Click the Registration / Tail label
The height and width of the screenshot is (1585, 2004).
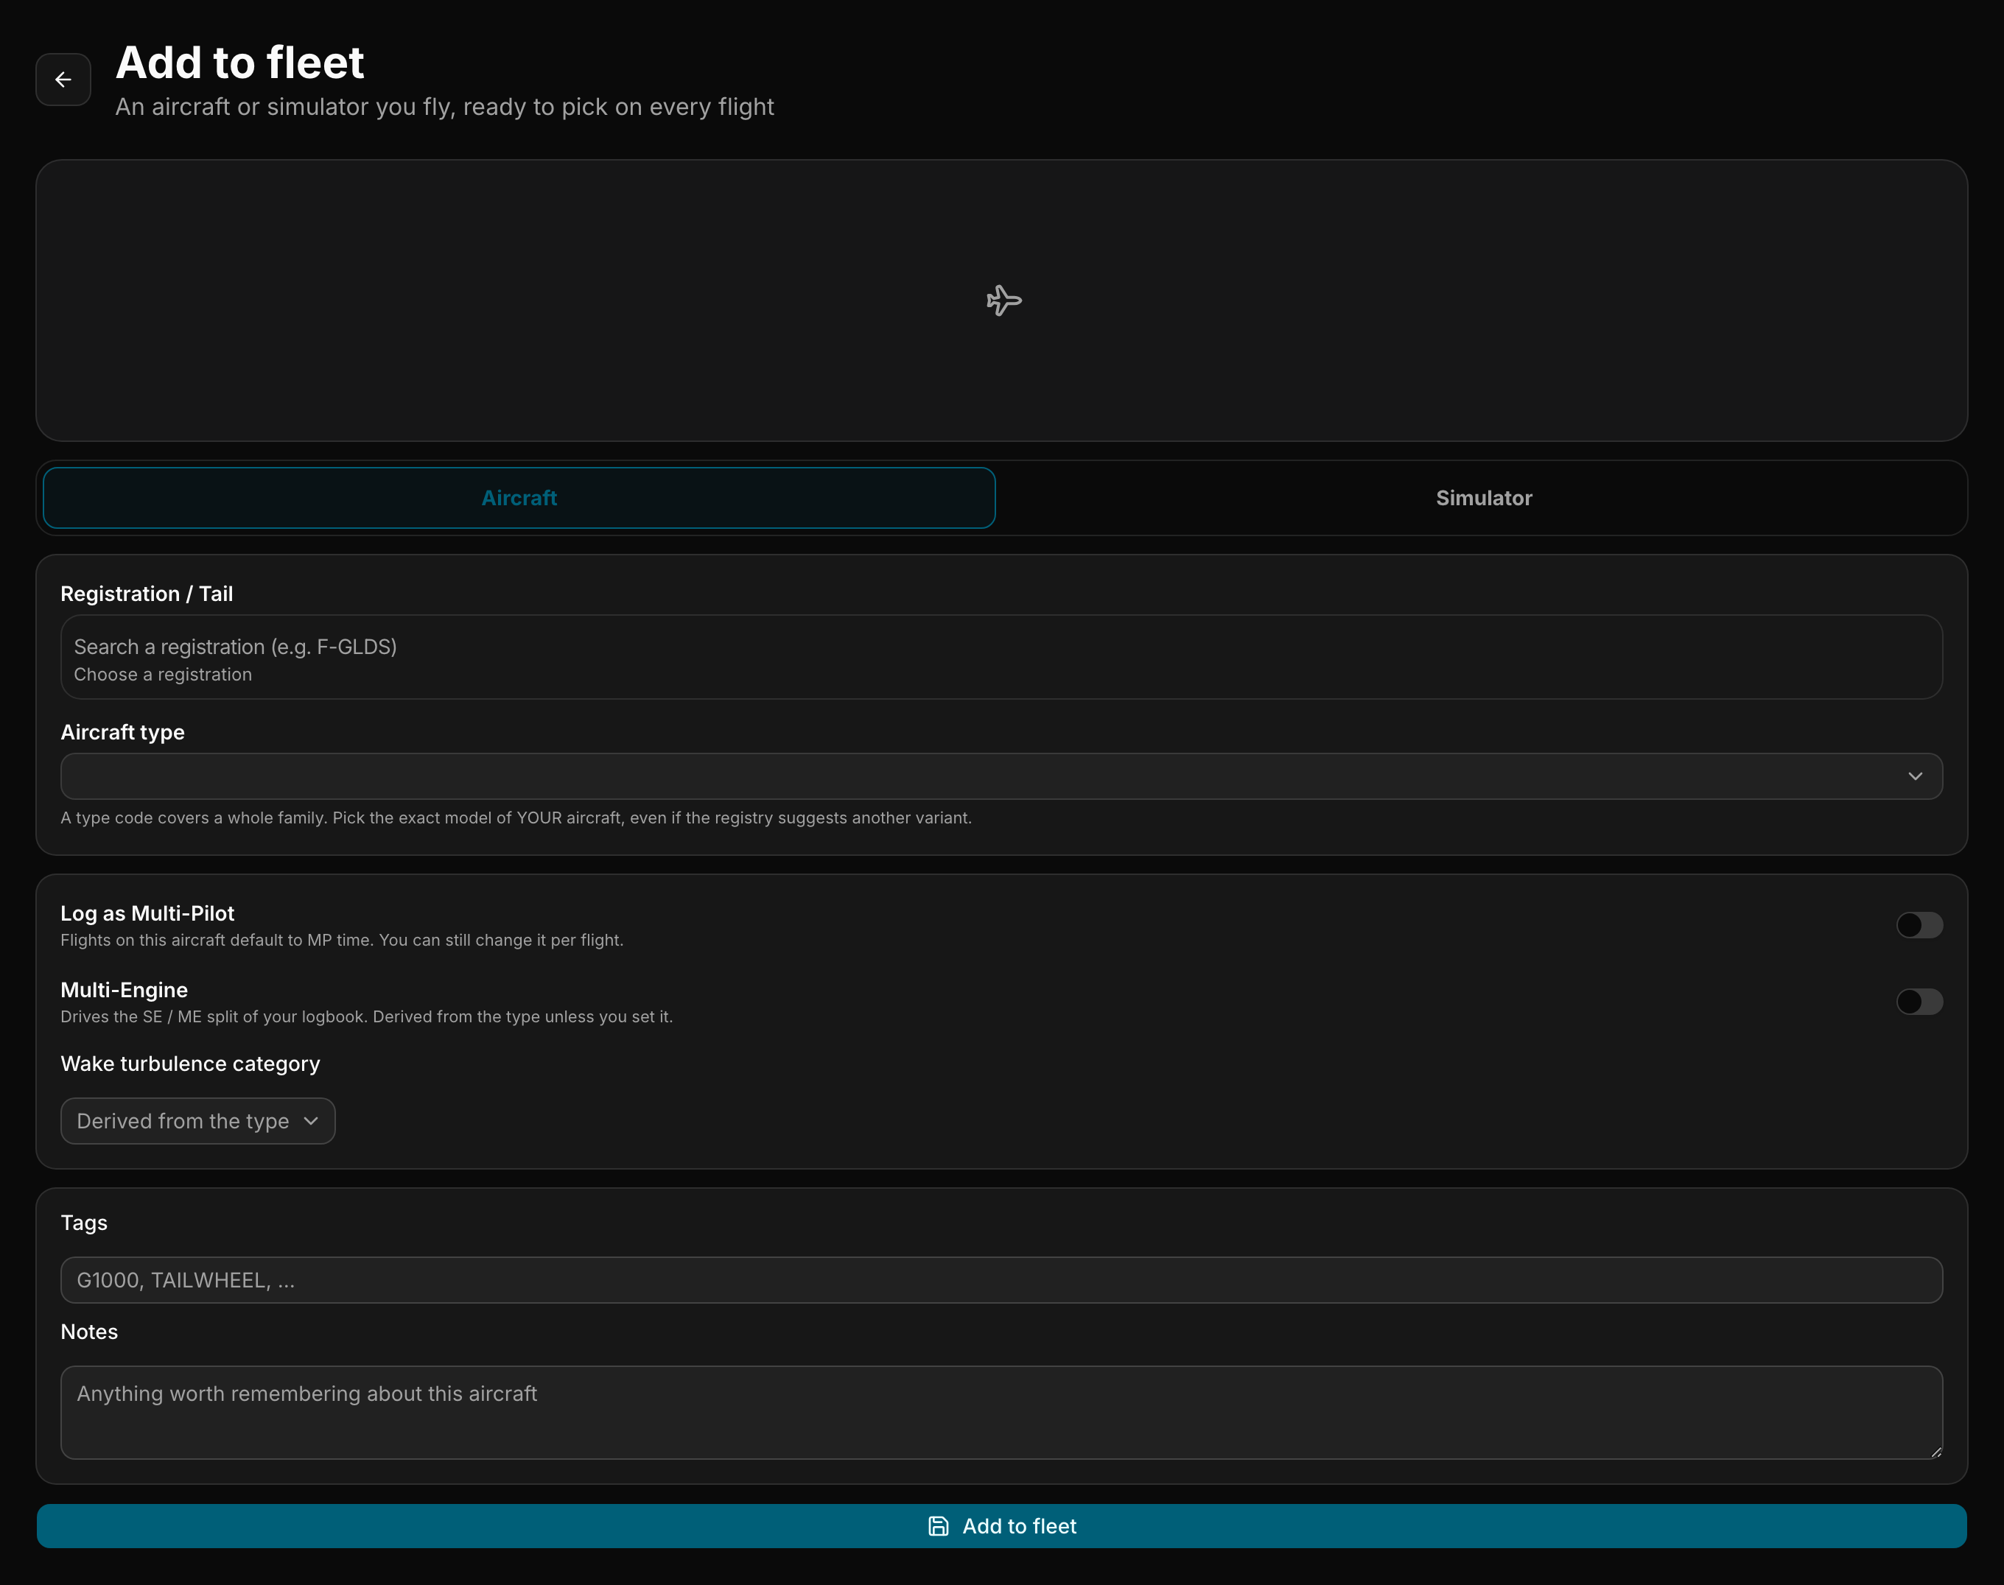click(147, 594)
